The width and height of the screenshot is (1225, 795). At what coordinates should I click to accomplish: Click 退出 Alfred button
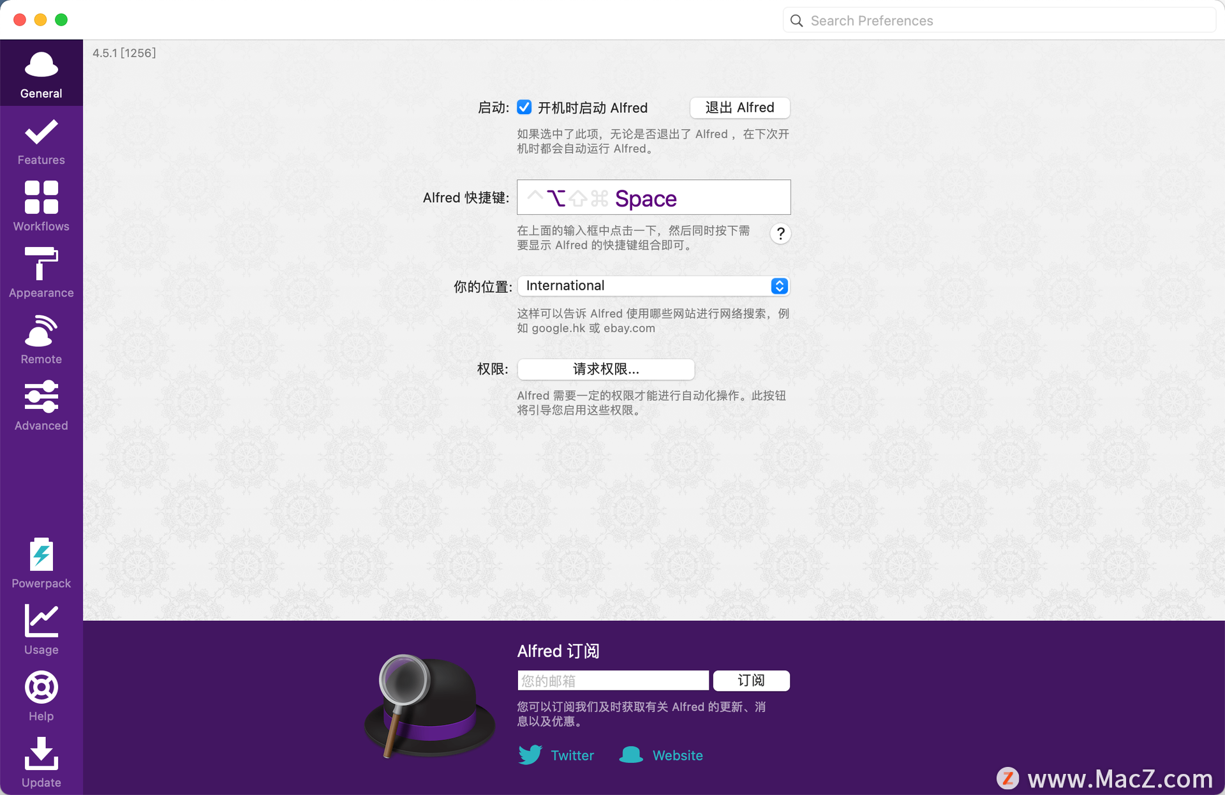(740, 107)
